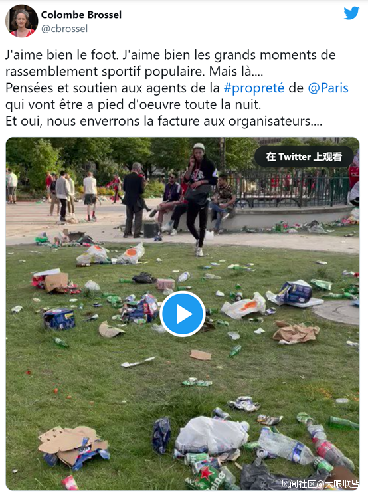Open the #propreté hashtag
This screenshot has height=497, width=368.
pos(254,88)
